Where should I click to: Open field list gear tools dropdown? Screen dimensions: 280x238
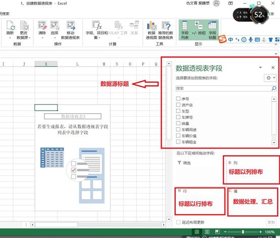pyautogui.click(x=270, y=78)
